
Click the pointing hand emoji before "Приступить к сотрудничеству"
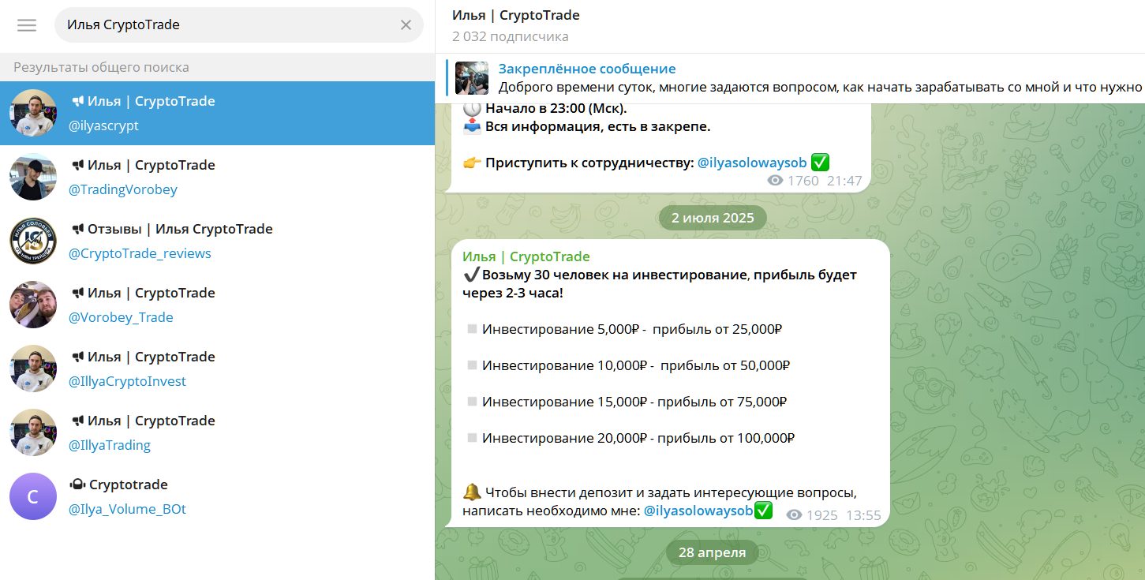click(472, 163)
